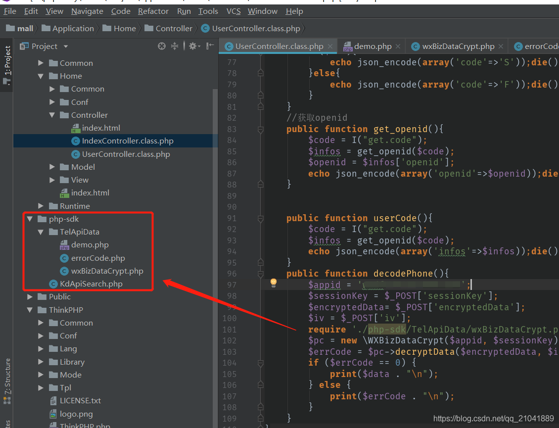This screenshot has width=559, height=428.
Task: Select the Tpl folder under ThinkPHP
Action: pyautogui.click(x=60, y=387)
